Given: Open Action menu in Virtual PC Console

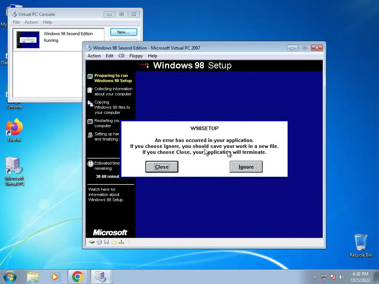Looking at the screenshot, I should coord(31,22).
